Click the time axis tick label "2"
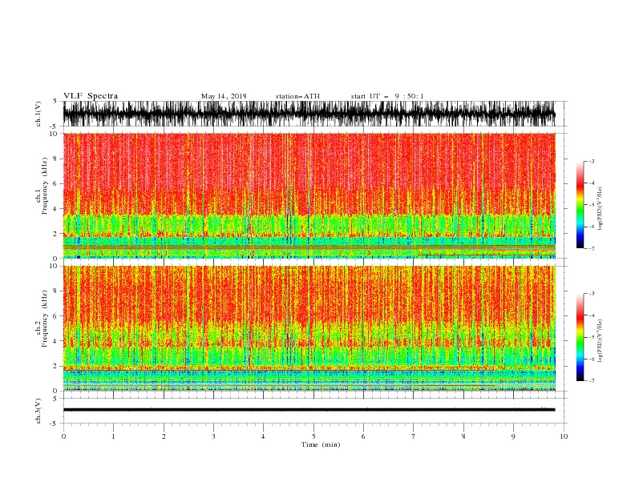The width and height of the screenshot is (635, 490). tap(164, 436)
